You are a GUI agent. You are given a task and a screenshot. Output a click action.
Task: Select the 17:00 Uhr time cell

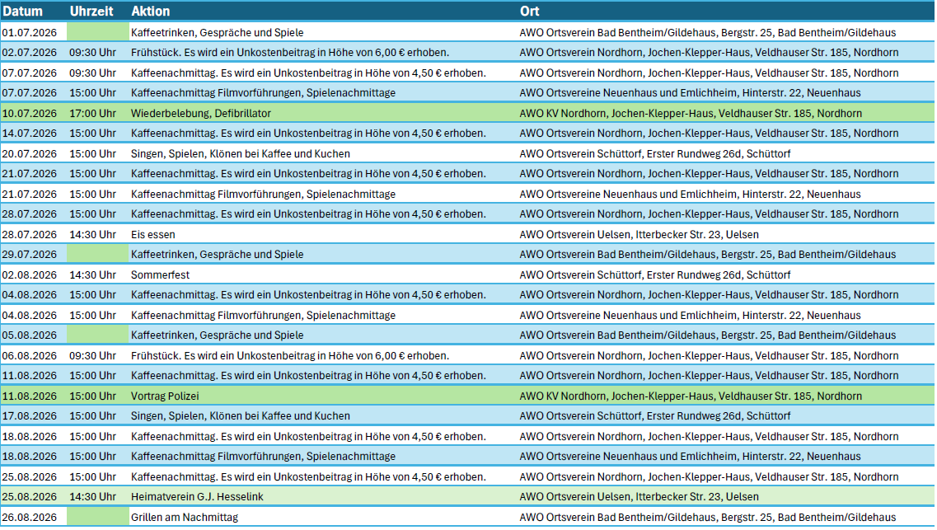(92, 113)
